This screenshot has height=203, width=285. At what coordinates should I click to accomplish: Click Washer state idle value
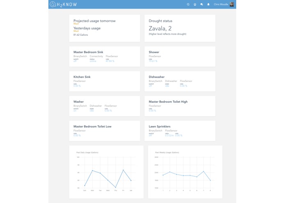[x=91, y=111]
